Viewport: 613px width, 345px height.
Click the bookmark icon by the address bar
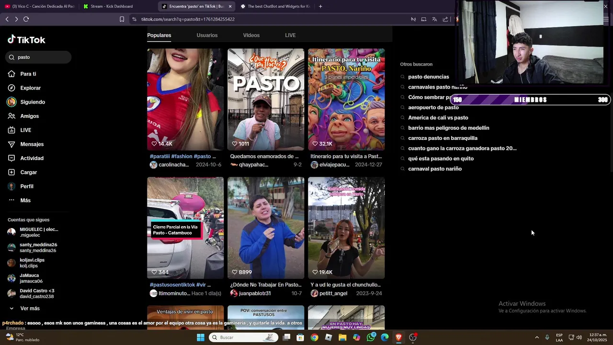point(122,19)
